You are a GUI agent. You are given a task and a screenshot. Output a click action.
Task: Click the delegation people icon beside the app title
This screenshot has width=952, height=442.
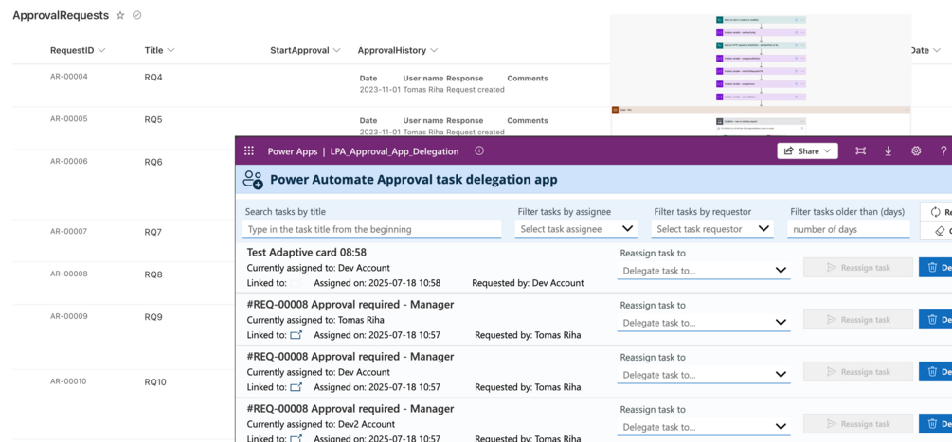[253, 180]
